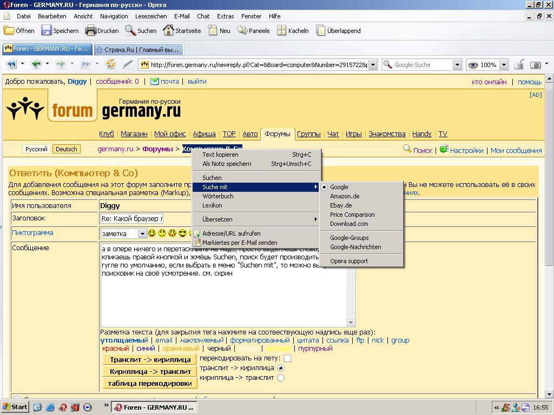Click the green settings icon beside Настройки

click(x=444, y=149)
